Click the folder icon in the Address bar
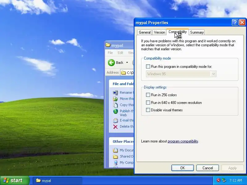 click(124, 73)
